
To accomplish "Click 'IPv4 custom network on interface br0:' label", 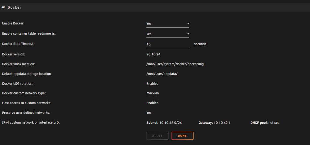I will point(31,122).
